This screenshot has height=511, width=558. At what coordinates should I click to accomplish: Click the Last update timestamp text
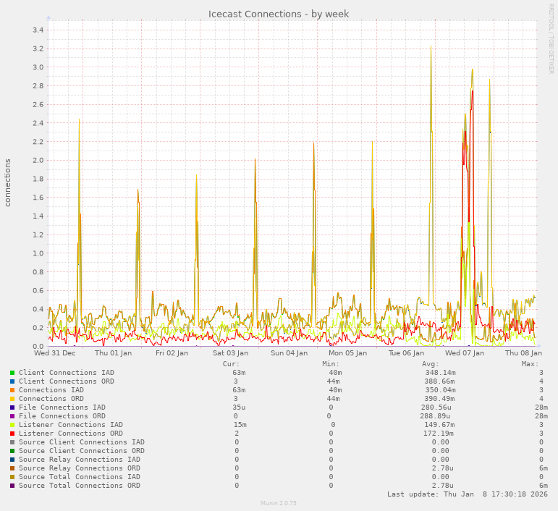point(467,494)
